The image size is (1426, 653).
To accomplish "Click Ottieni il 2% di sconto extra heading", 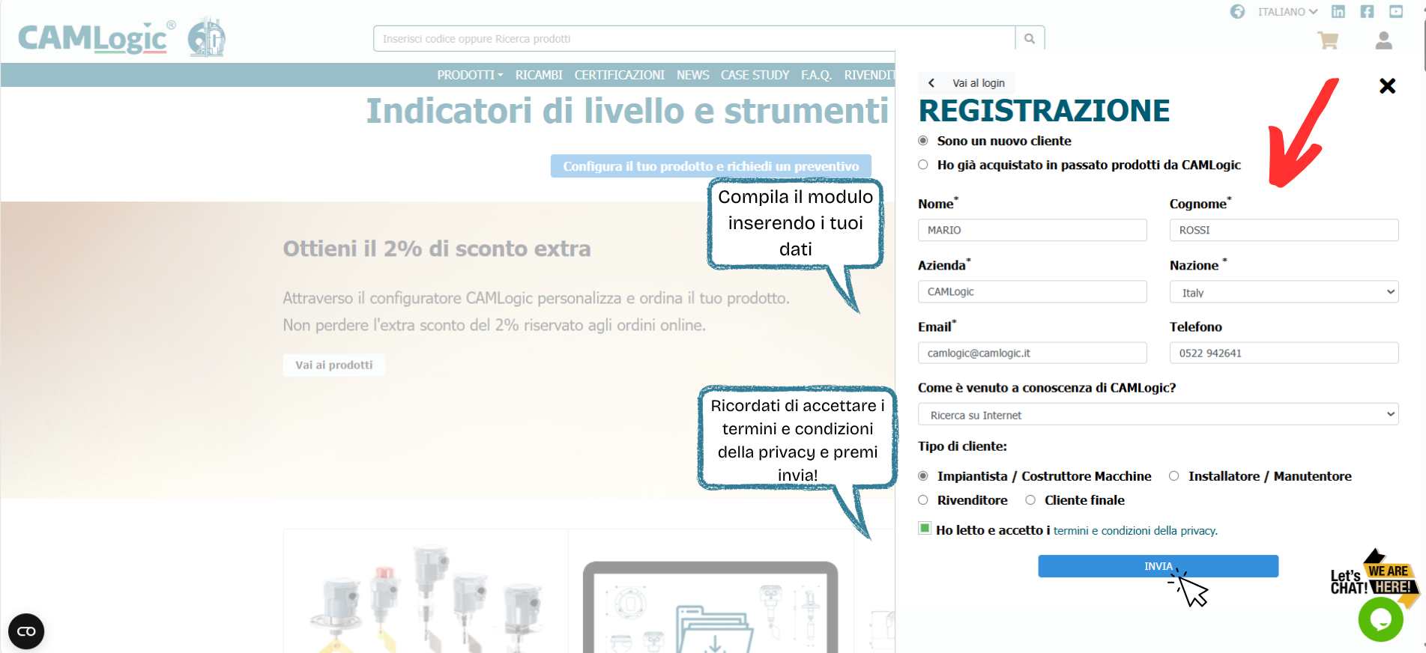I will tap(437, 249).
